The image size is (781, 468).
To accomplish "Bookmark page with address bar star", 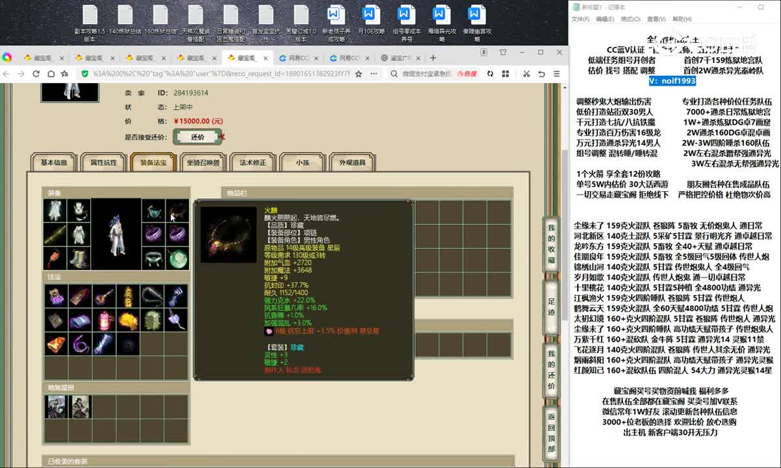I will click(x=358, y=73).
